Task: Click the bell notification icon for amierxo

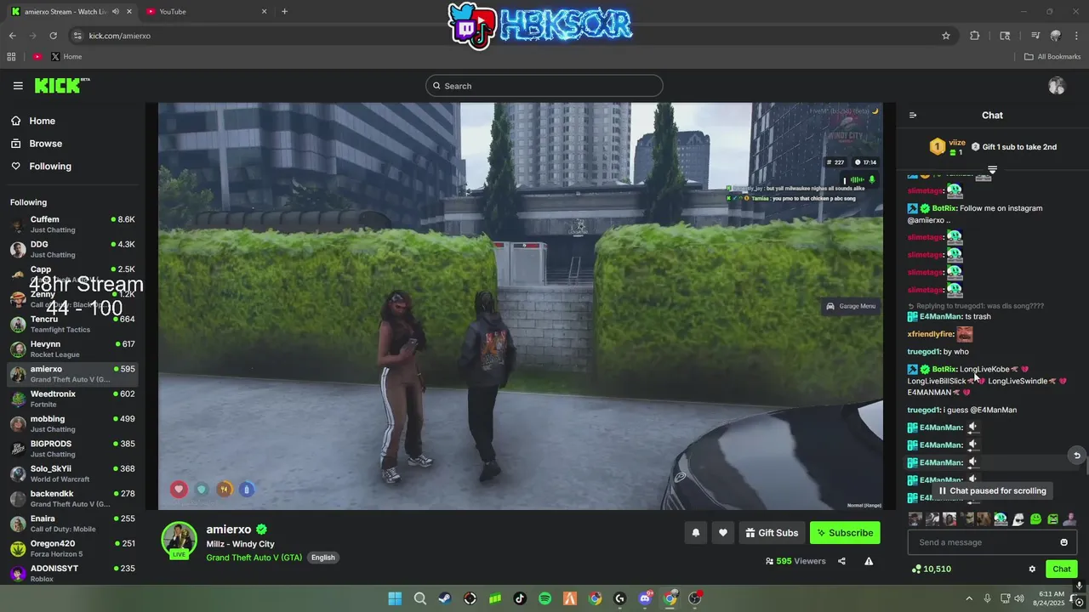Action: pos(696,533)
